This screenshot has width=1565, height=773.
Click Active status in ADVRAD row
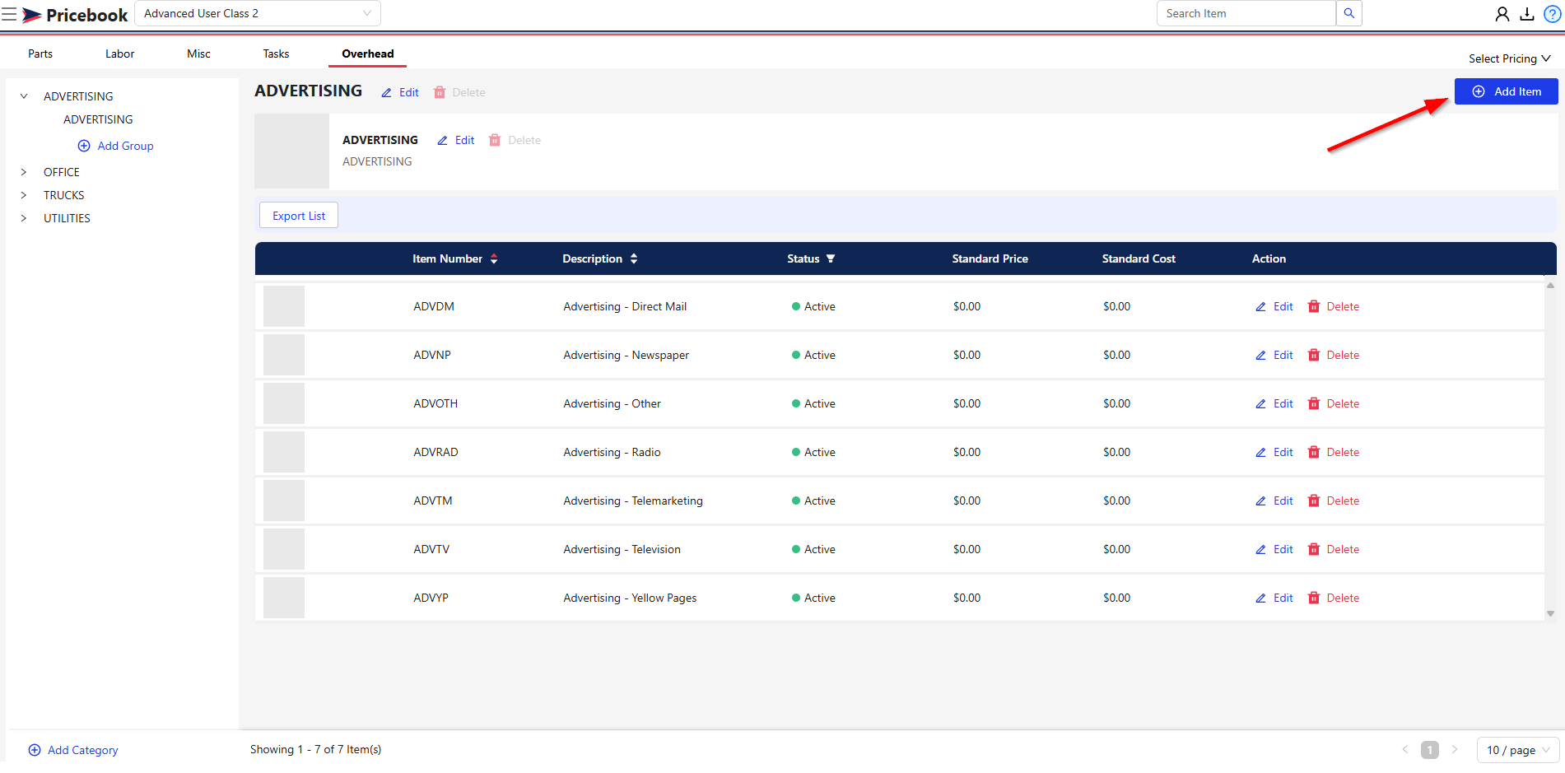tap(813, 452)
